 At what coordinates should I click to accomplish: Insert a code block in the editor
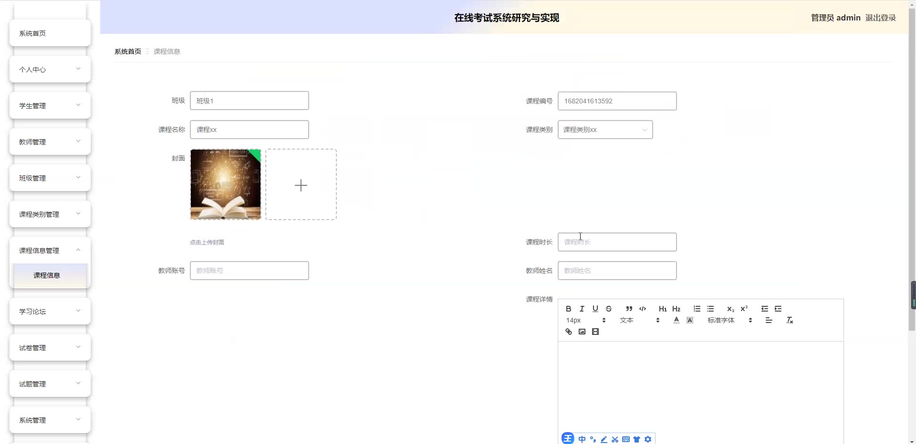pyautogui.click(x=642, y=309)
